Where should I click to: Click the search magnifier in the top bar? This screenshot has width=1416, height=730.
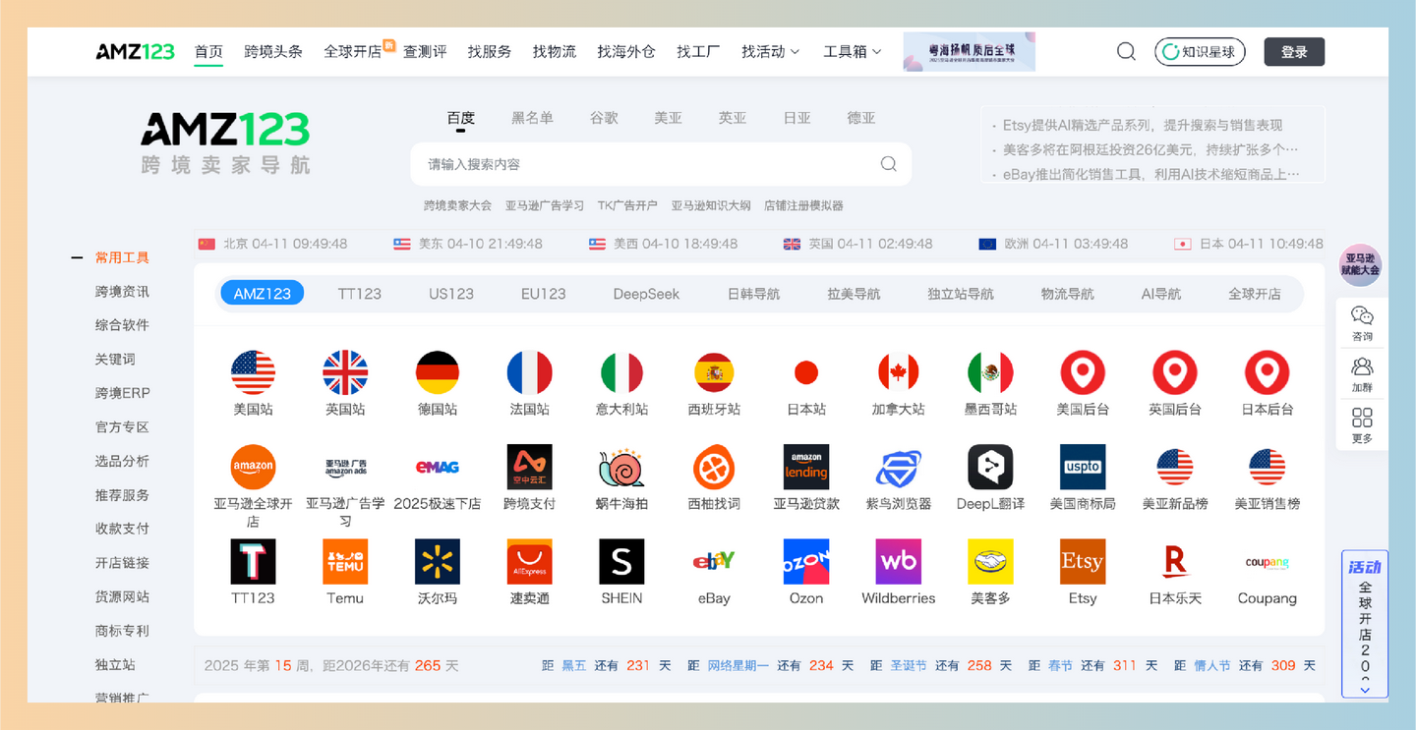pos(1125,51)
